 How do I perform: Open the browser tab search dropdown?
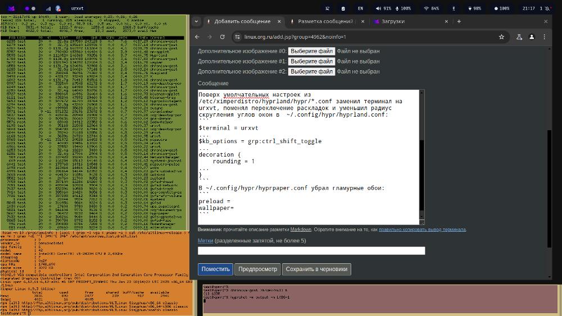point(196,21)
